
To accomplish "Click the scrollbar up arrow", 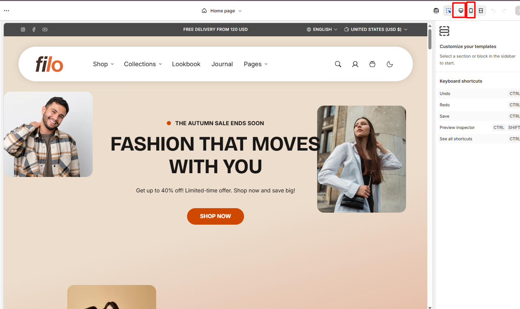I will pyautogui.click(x=430, y=26).
